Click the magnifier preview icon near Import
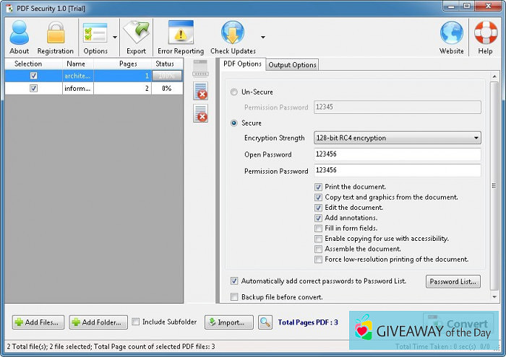Screen dimensions: 506x357 (x=265, y=322)
